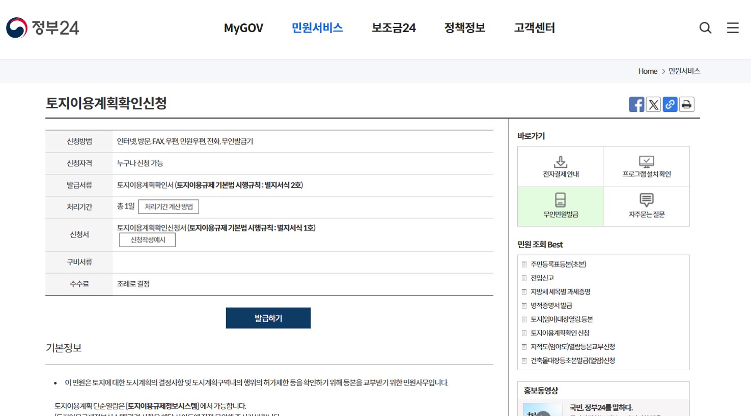Print the page using printer icon

tap(687, 104)
